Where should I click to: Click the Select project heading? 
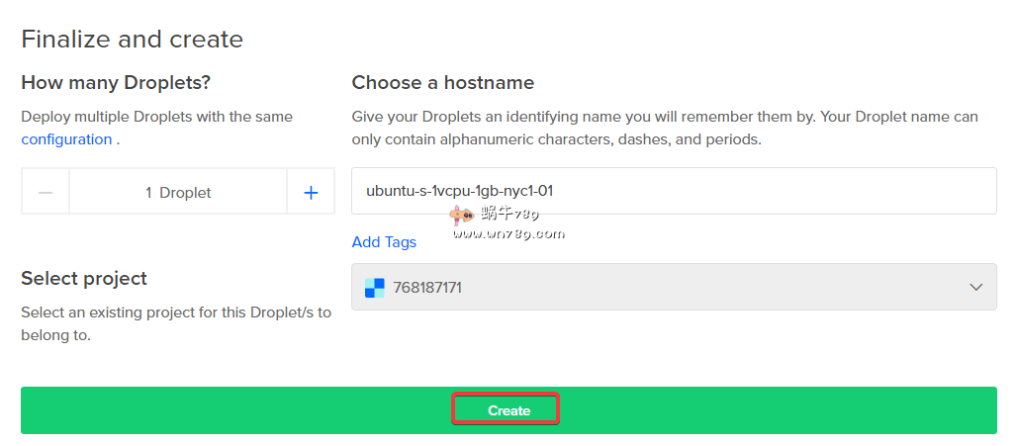click(x=84, y=278)
